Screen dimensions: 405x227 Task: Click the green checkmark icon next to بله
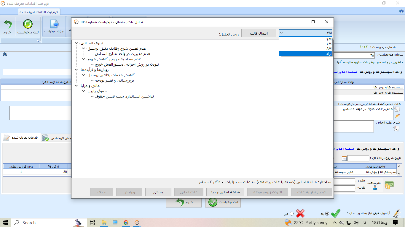click(336, 213)
